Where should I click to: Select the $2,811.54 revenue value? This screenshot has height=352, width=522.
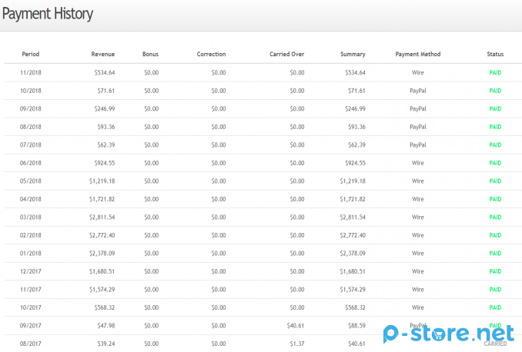[99, 218]
